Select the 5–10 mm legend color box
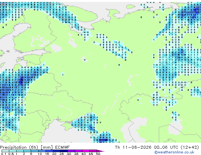 pyautogui.click(x=35, y=151)
